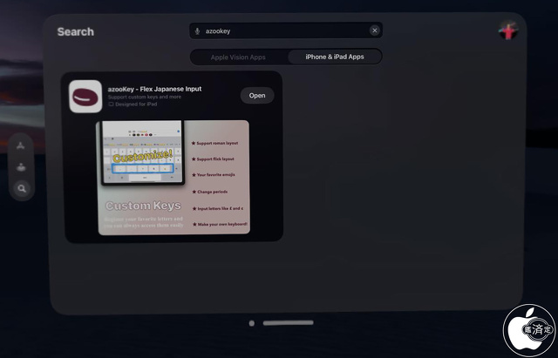The width and height of the screenshot is (558, 358).
Task: Click the azookey search input field
Action: click(279, 30)
